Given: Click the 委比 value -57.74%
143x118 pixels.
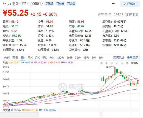Looking at the screenshot, I should [16, 36].
